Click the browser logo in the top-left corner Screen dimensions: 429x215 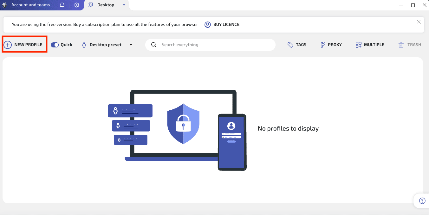coord(4,5)
